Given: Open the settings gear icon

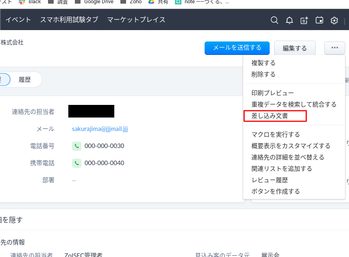Looking at the screenshot, I should click(334, 20).
